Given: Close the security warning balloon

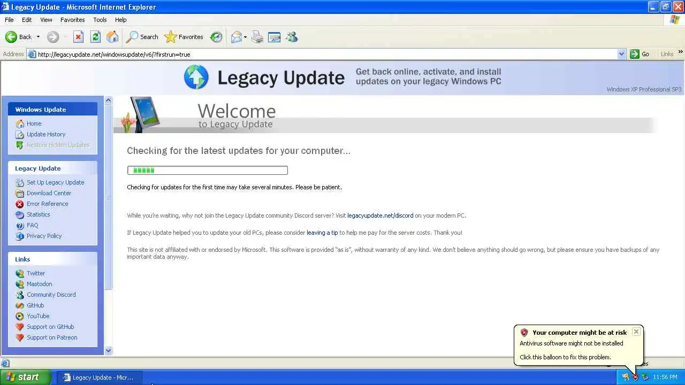Looking at the screenshot, I should click(x=636, y=332).
